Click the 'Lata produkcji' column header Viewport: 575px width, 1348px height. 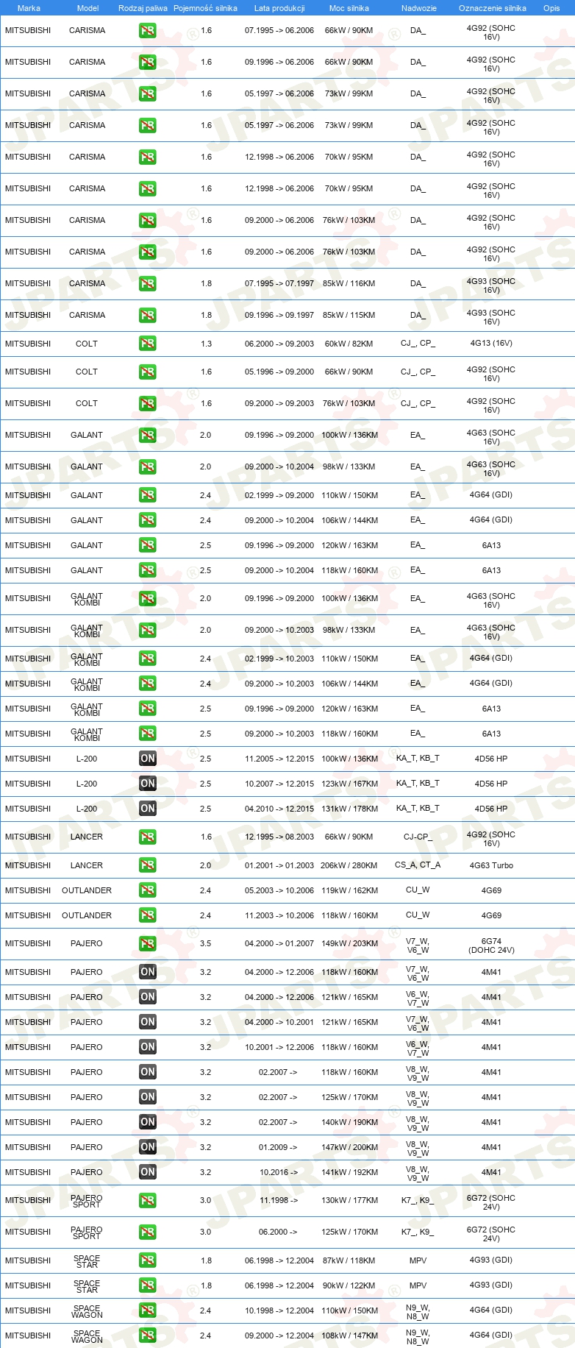tap(279, 8)
